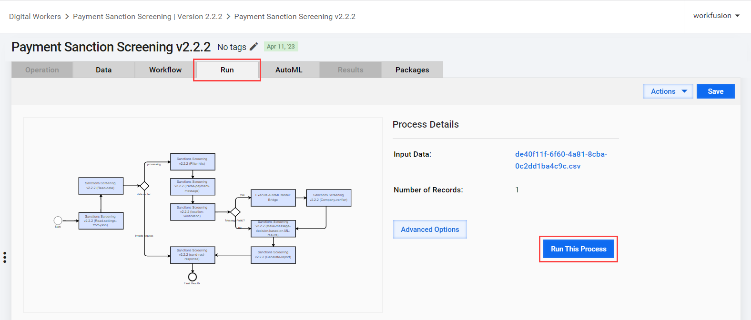Select the Read-settings-from-json workflow node

point(101,221)
